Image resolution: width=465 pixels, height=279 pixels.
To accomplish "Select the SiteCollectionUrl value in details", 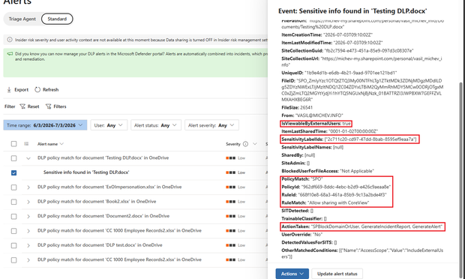I will tap(361, 61).
